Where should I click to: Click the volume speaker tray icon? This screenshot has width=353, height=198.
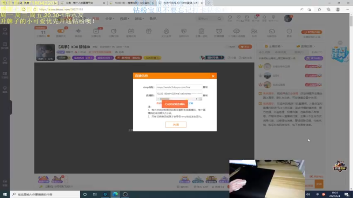coord(308,194)
